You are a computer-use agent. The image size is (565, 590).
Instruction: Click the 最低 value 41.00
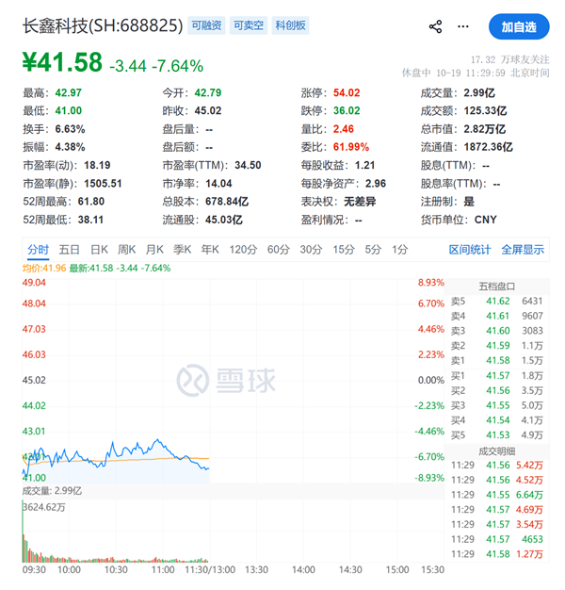pos(69,111)
